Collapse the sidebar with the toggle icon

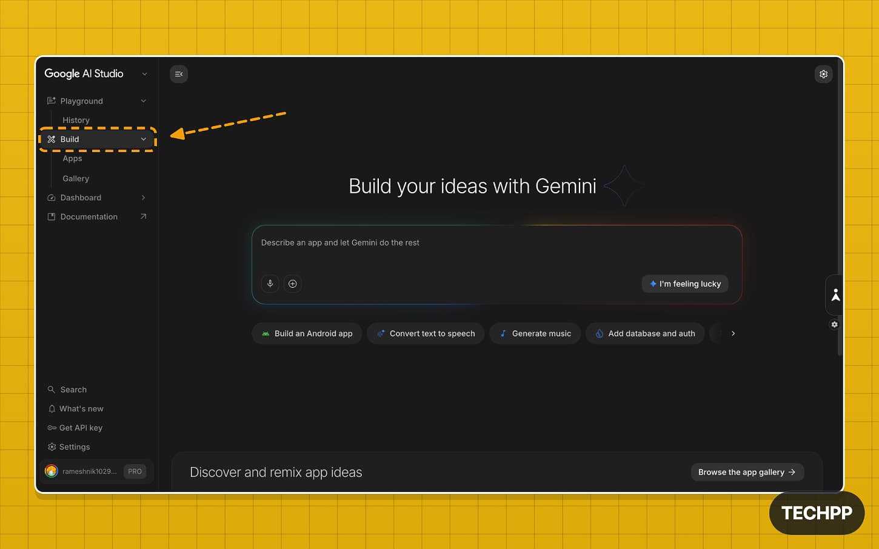point(179,74)
